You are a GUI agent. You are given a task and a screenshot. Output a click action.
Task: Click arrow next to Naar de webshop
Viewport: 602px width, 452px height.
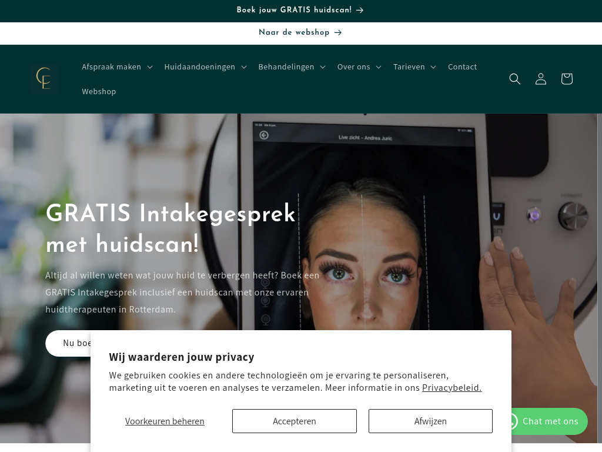pyautogui.click(x=338, y=33)
